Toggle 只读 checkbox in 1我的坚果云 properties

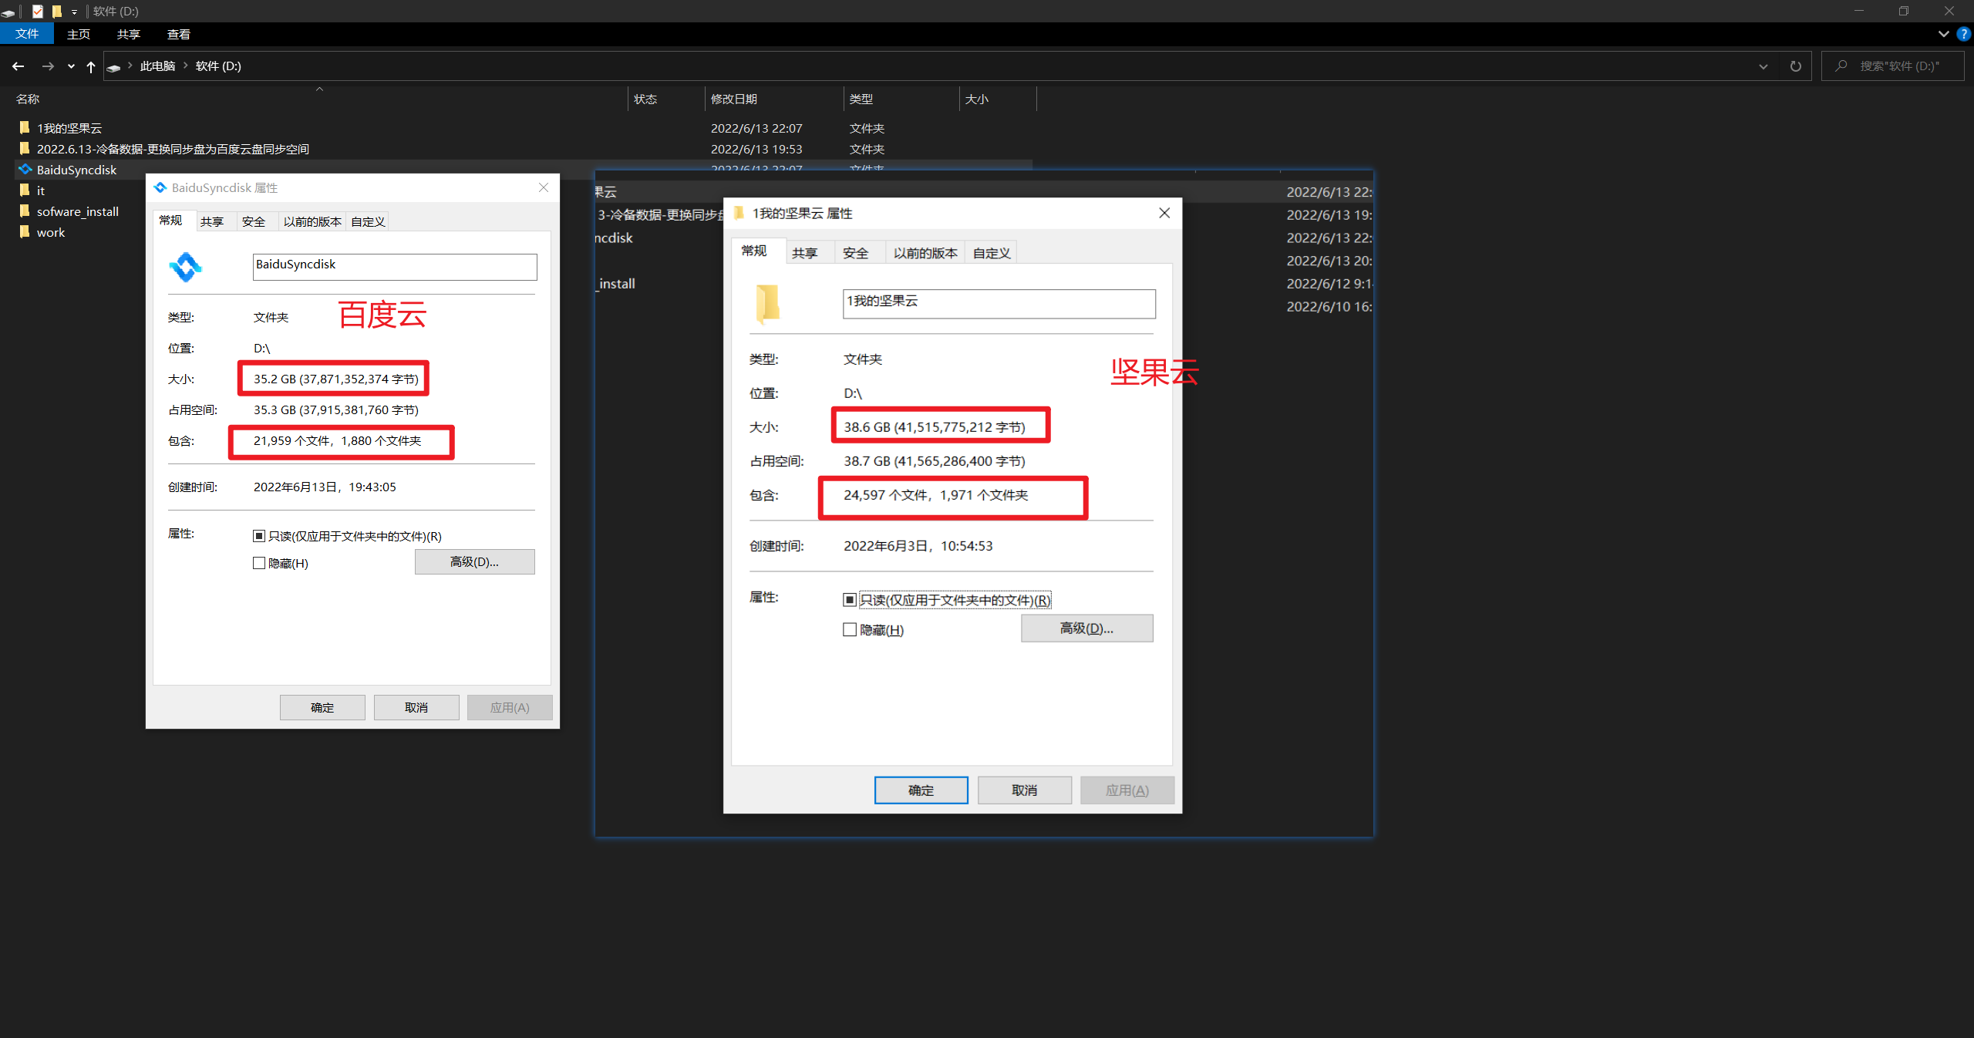click(850, 600)
